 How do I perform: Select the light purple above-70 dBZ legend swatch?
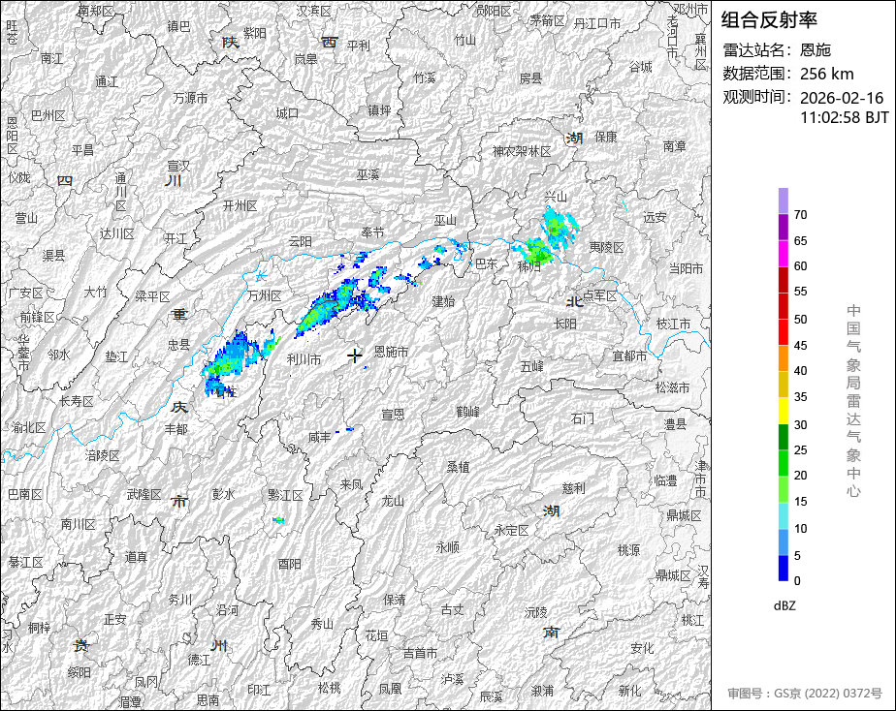tap(784, 201)
